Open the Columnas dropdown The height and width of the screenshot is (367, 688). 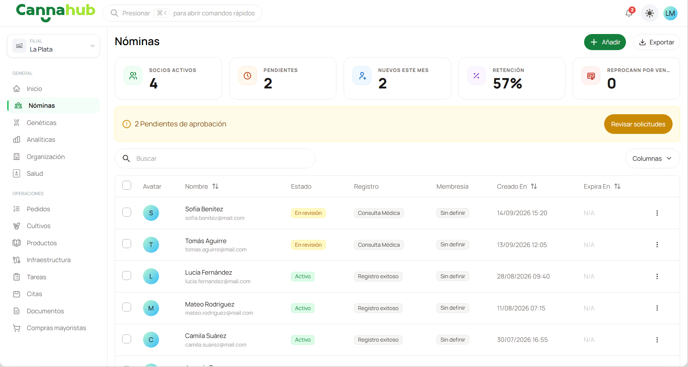(652, 159)
